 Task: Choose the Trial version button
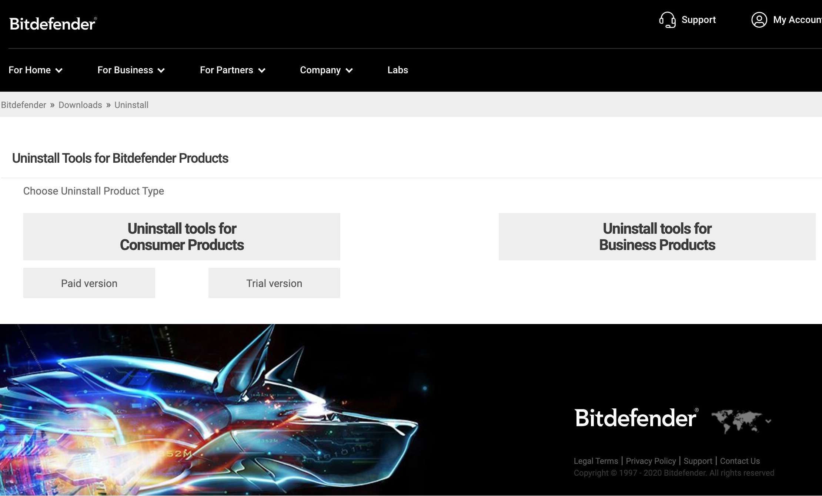click(274, 283)
